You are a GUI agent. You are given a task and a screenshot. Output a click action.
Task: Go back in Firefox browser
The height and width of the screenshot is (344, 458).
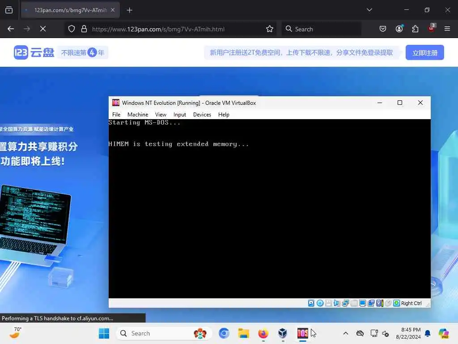pyautogui.click(x=11, y=29)
